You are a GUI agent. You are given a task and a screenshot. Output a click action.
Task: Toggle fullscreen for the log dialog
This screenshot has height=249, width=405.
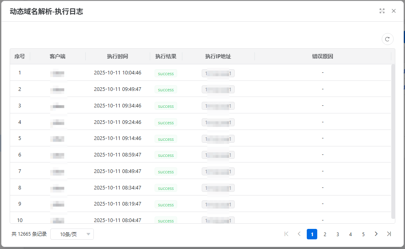coord(382,11)
